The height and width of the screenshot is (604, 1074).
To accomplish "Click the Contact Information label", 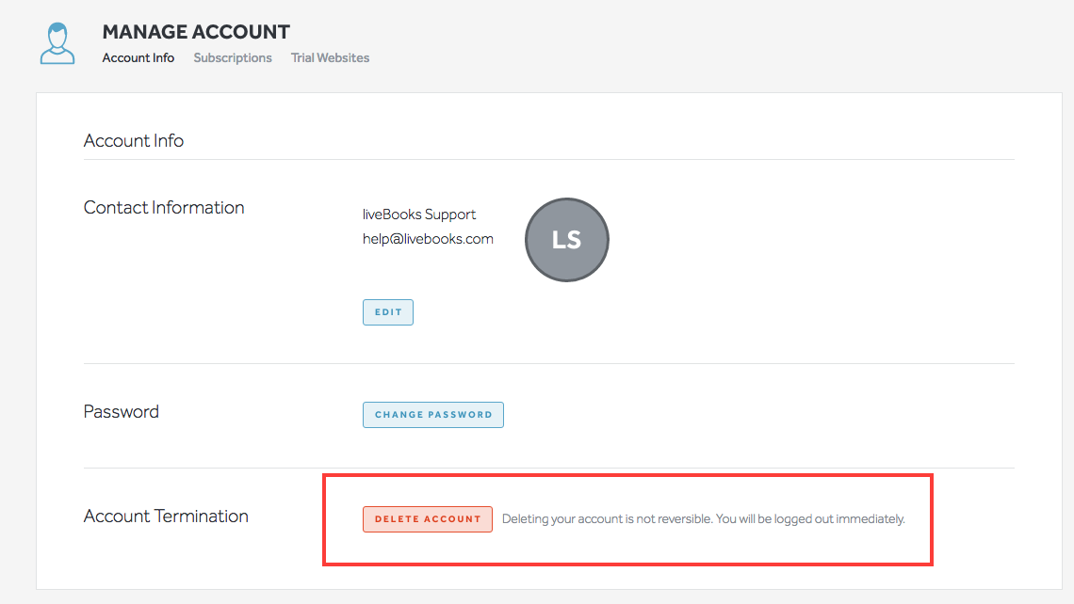I will (x=164, y=208).
